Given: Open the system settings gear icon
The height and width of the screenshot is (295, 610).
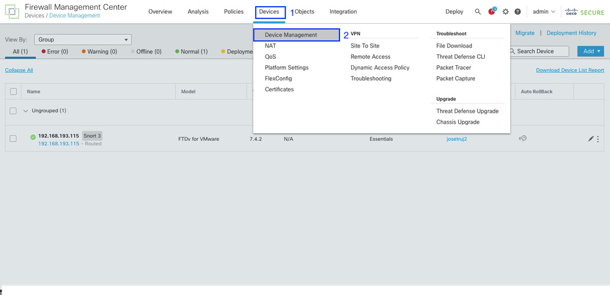Looking at the screenshot, I should [506, 12].
